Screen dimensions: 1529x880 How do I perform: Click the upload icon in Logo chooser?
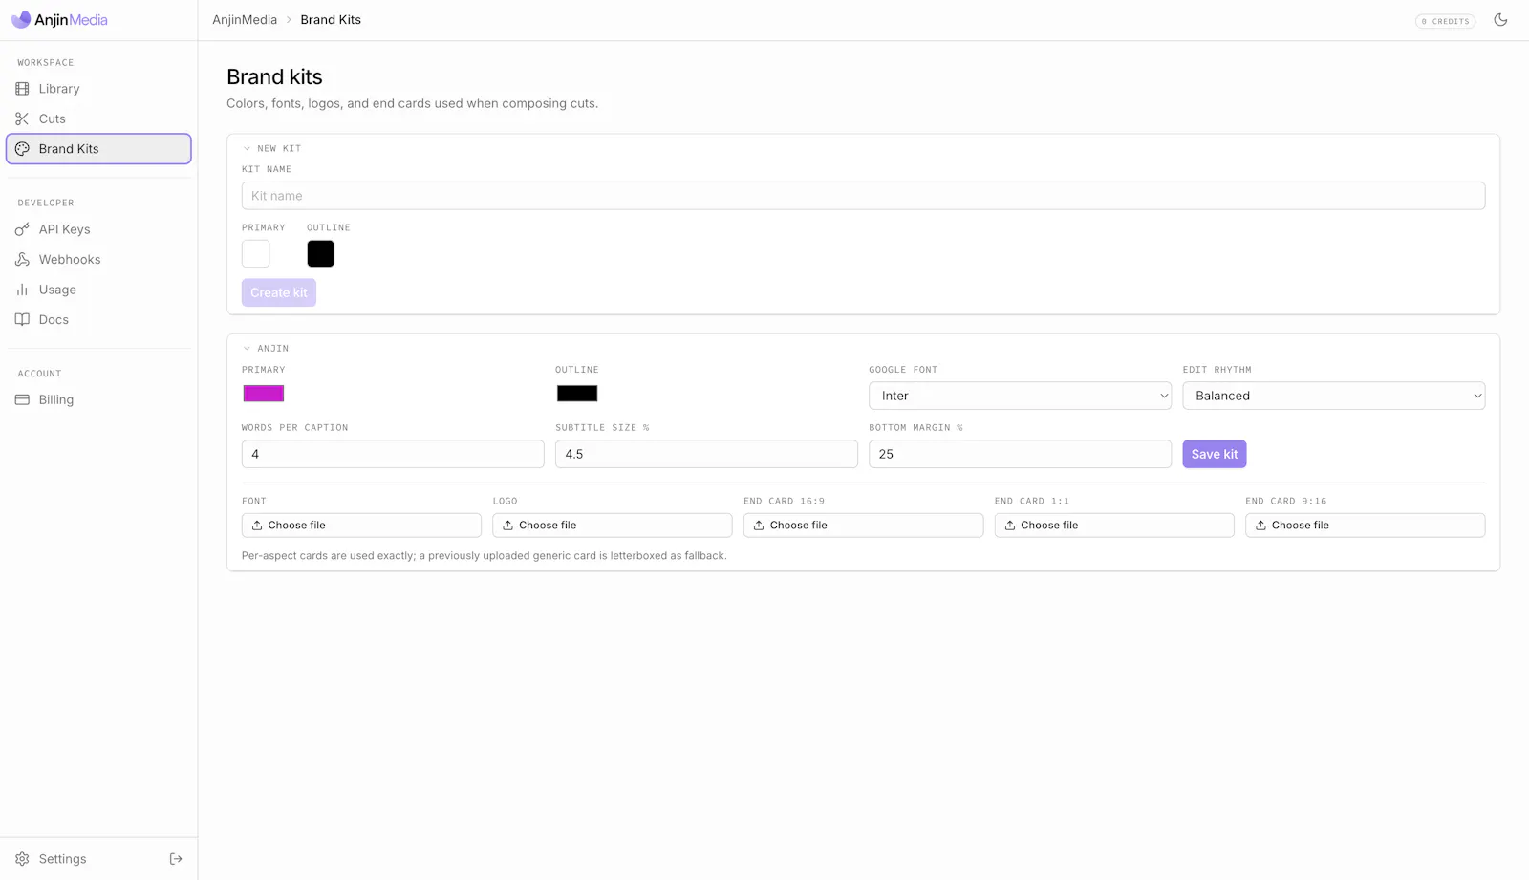click(507, 526)
